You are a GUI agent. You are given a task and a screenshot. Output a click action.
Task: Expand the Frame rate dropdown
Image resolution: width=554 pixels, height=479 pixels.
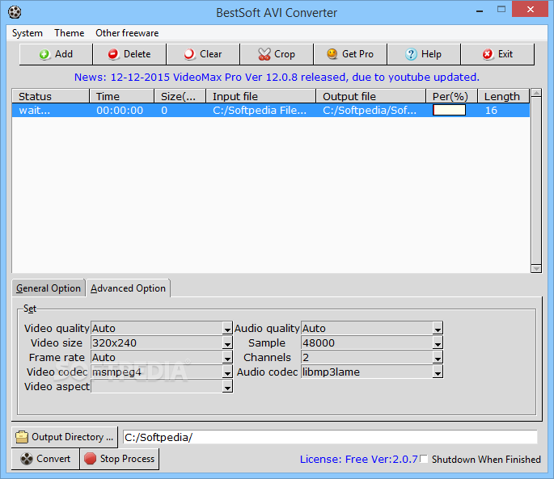click(x=227, y=358)
